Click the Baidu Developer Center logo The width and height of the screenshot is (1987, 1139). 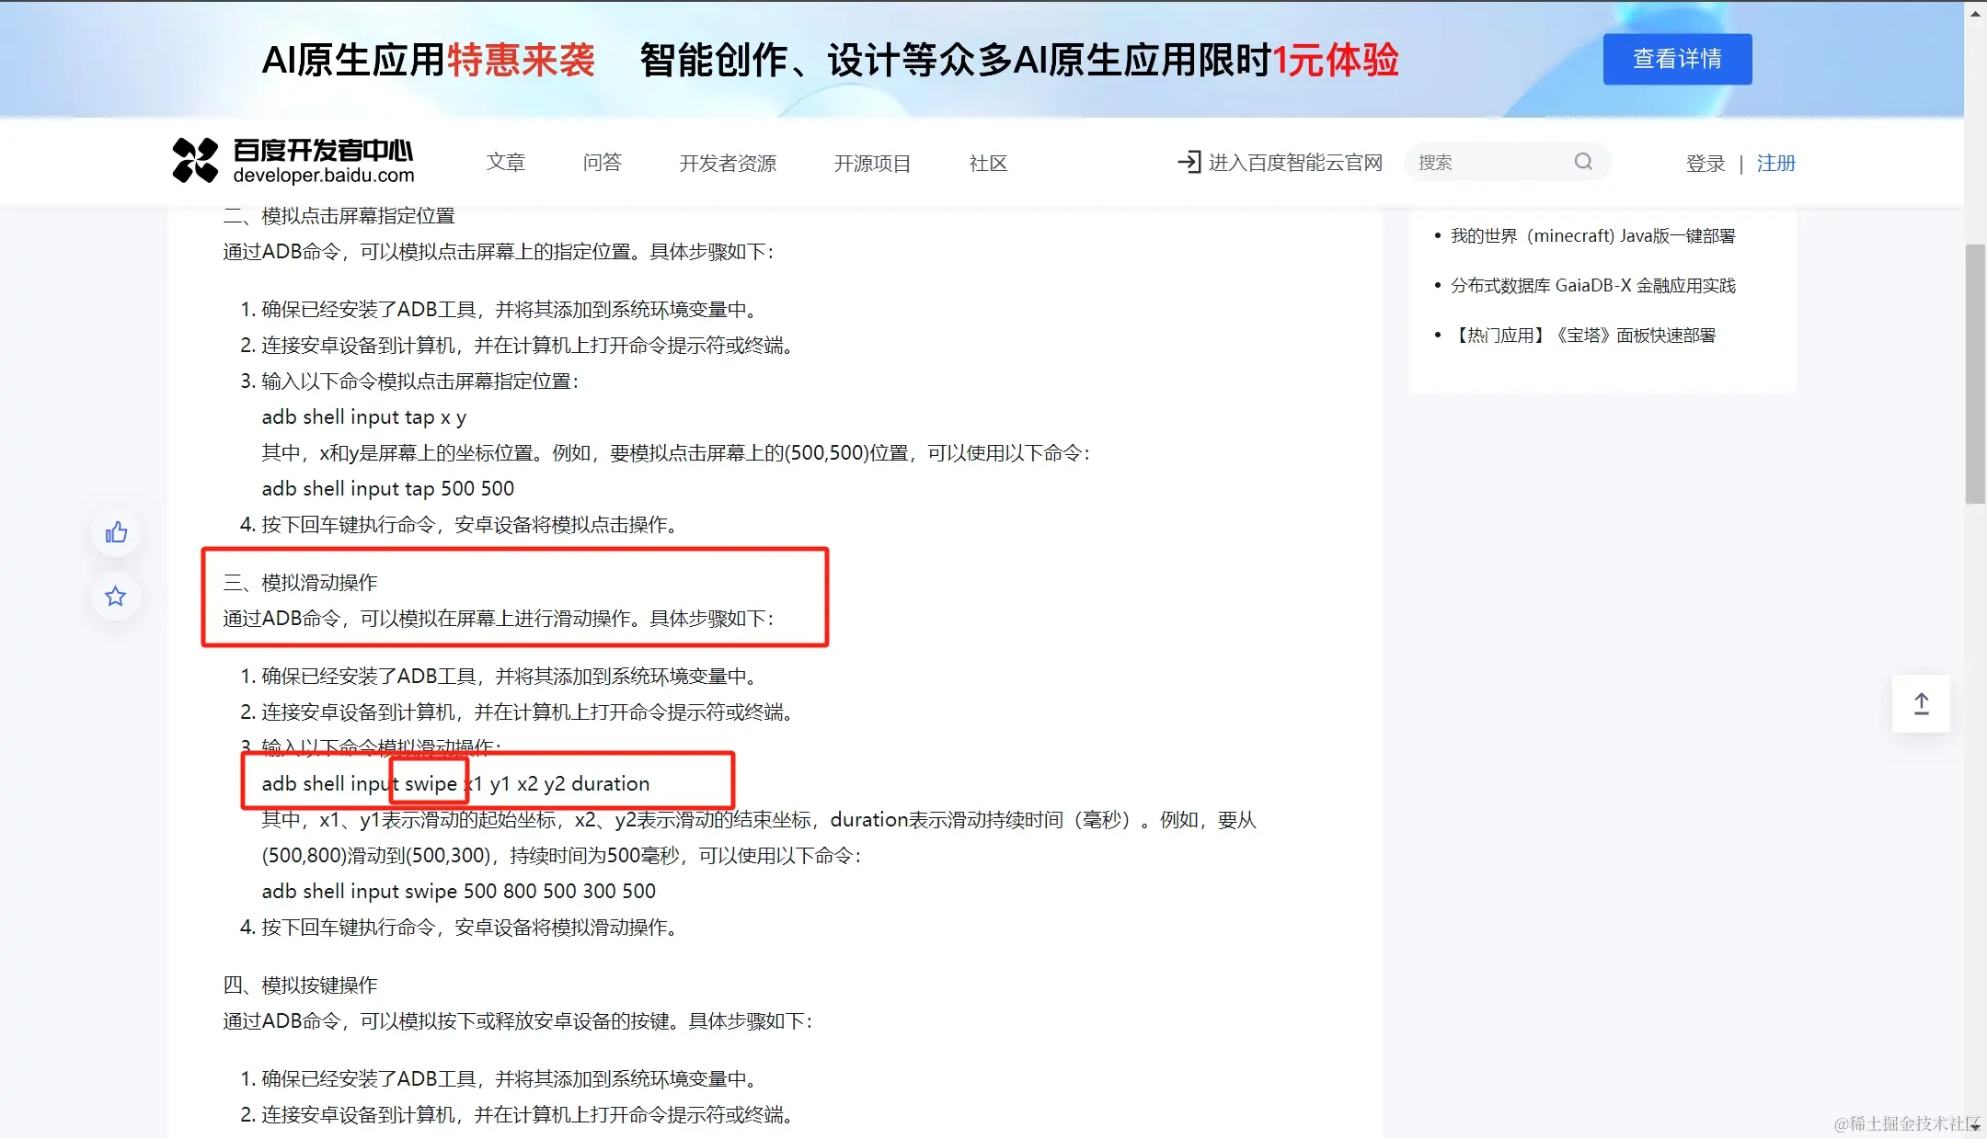293,162
